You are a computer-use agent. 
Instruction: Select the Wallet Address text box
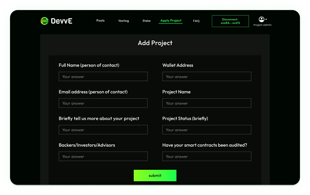[206, 76]
